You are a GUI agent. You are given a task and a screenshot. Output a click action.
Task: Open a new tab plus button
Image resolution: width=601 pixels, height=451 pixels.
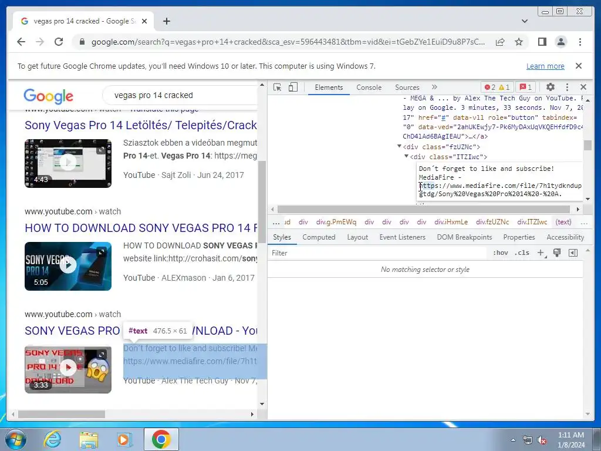(x=166, y=21)
